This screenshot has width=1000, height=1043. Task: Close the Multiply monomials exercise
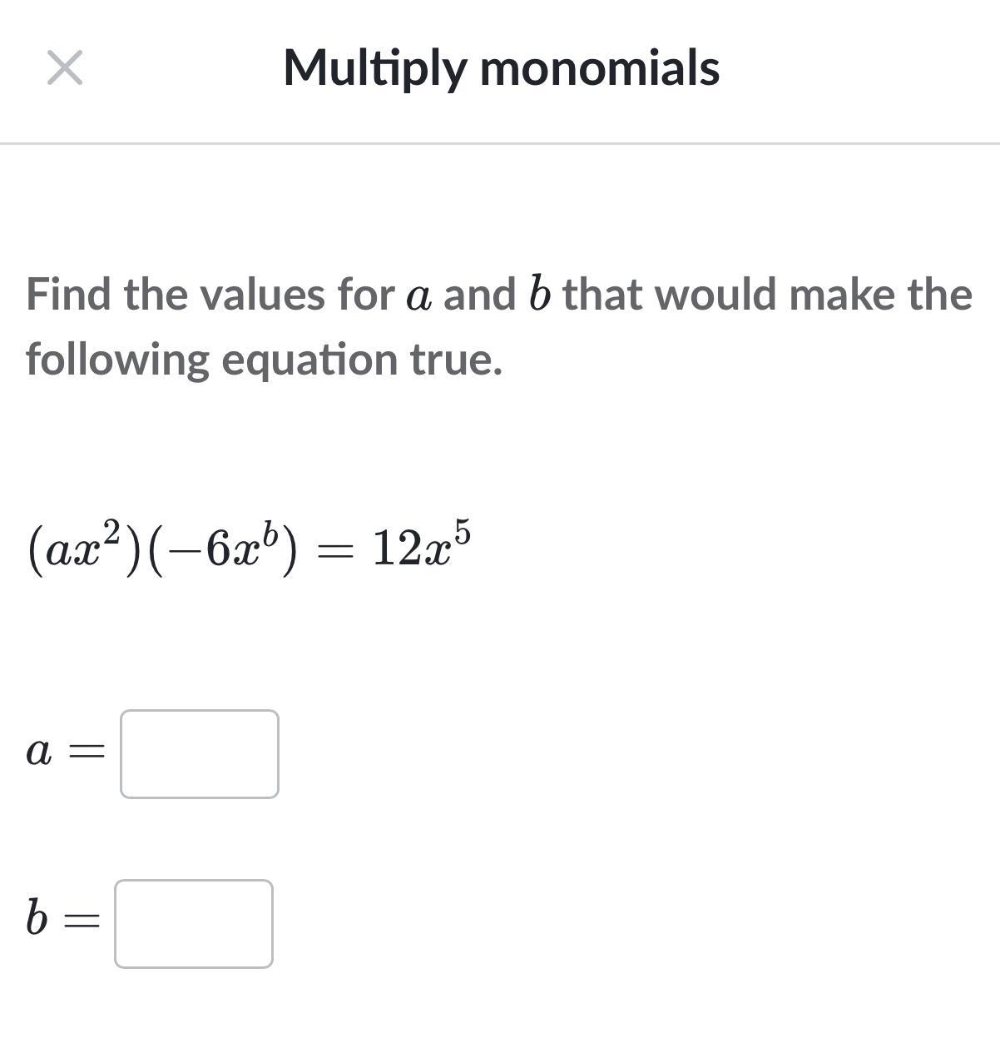tap(65, 67)
